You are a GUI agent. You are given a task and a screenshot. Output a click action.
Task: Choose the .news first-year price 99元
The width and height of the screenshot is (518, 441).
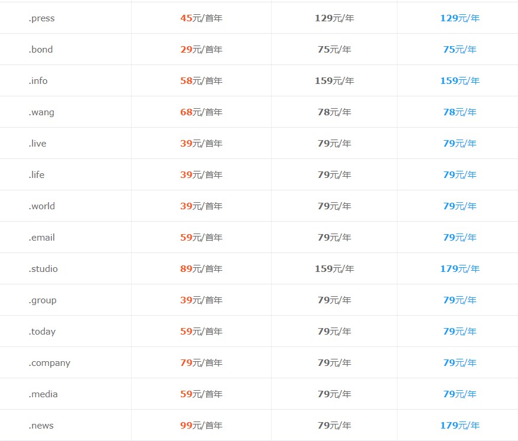pos(201,426)
